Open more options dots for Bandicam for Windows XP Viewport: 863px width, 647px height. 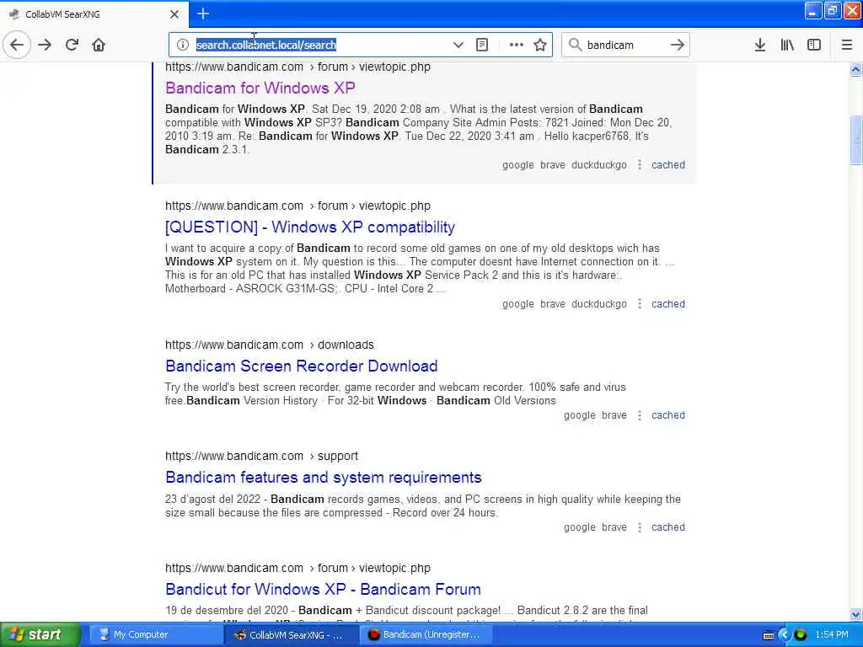pos(640,165)
